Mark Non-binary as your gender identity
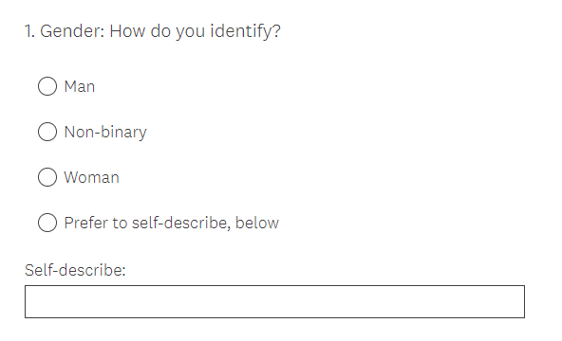Screen dimensions: 562x341 point(47,132)
